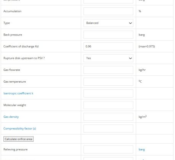175x160 pixels.
Task: Open the Compressibility factor (z) link
Action: click(x=20, y=128)
